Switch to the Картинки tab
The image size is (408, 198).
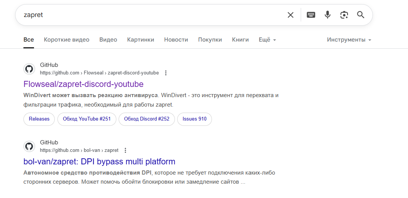[141, 40]
